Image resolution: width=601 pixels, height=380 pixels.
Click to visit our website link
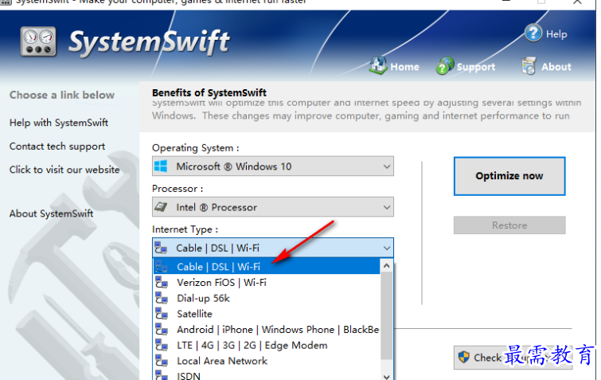(x=64, y=170)
